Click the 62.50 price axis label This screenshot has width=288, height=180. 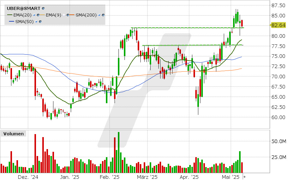278,107
